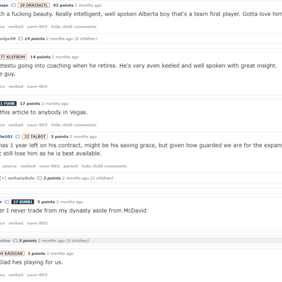Click embed under the Glad hes playing comment
Screen dimensions: 282x282
[x=16, y=275]
